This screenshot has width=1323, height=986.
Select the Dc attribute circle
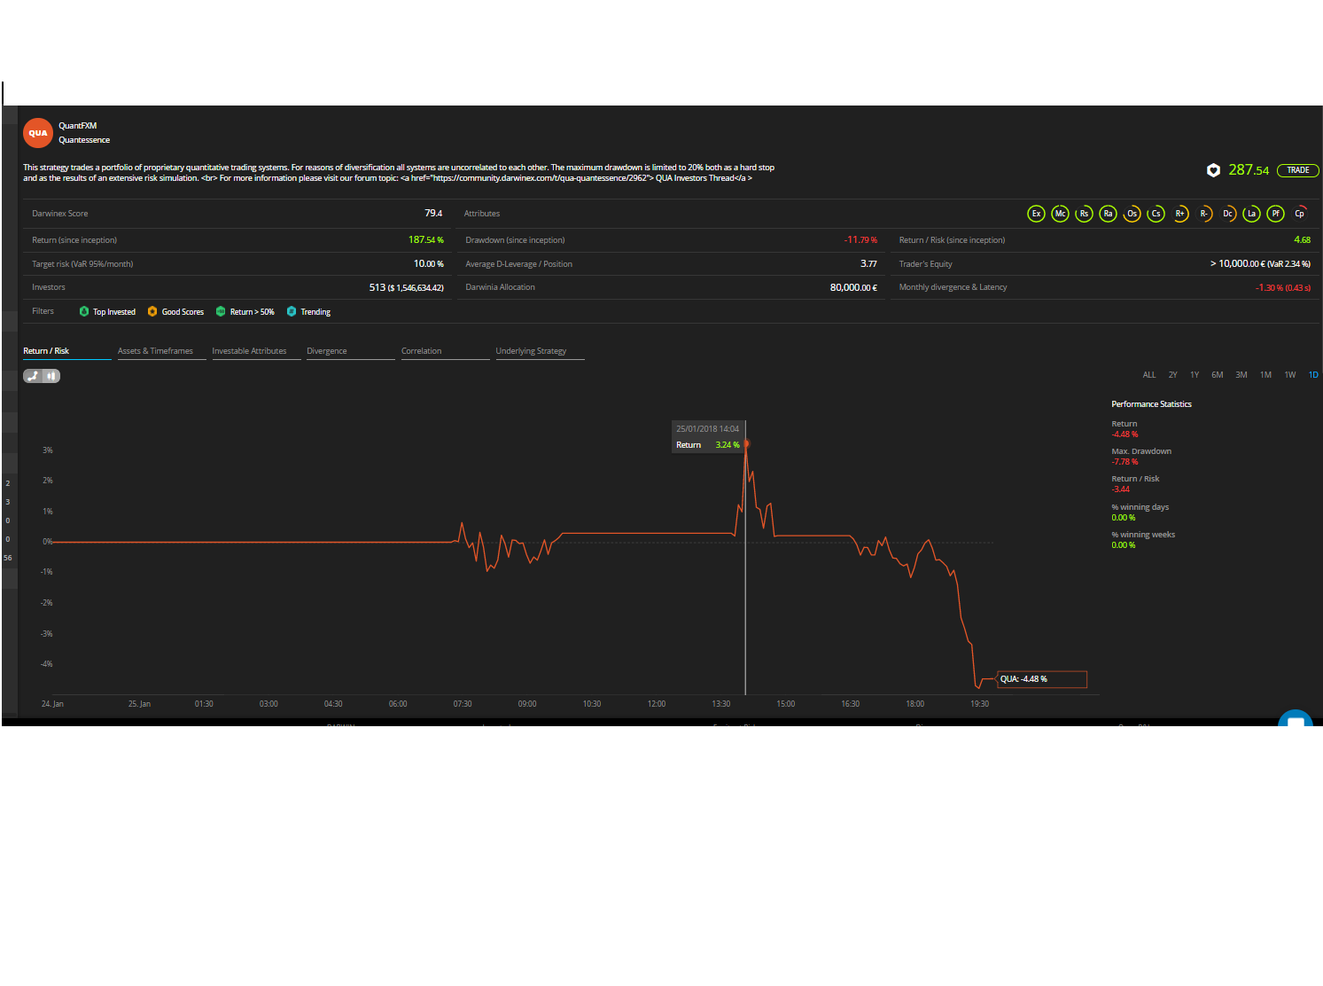1227,214
